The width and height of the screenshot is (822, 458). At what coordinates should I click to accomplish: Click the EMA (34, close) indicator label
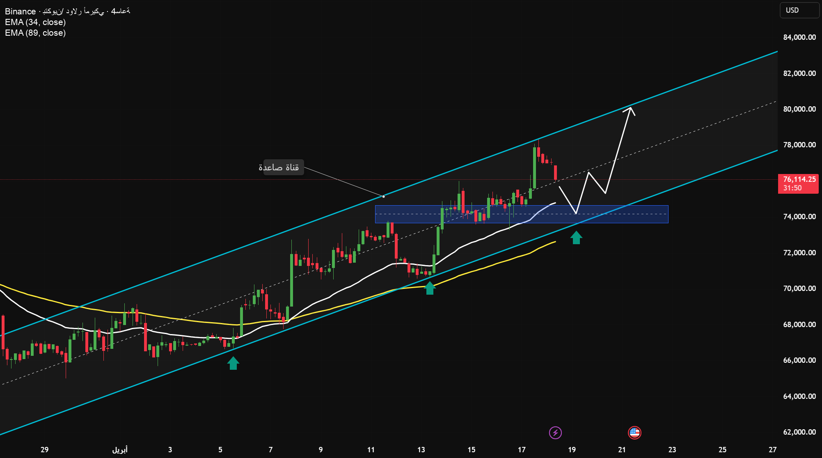click(35, 22)
